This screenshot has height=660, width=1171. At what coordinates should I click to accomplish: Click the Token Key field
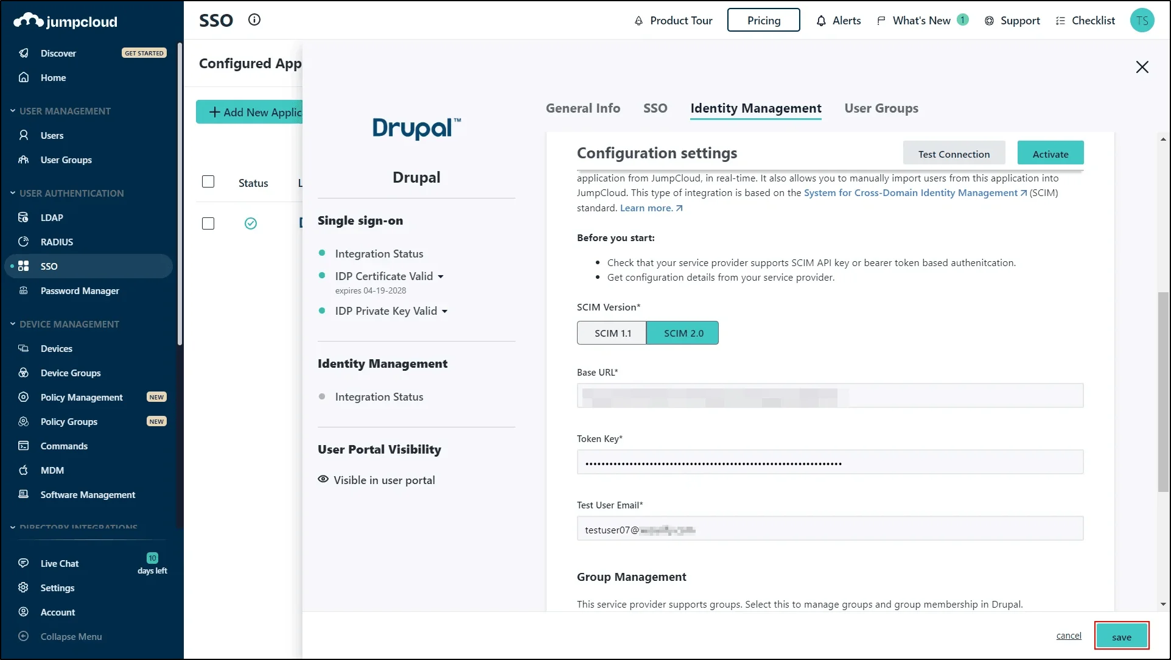coord(830,462)
